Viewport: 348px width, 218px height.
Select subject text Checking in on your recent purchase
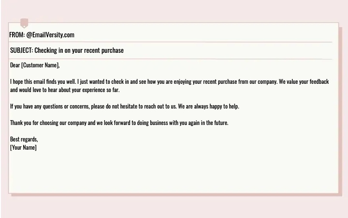[79, 50]
